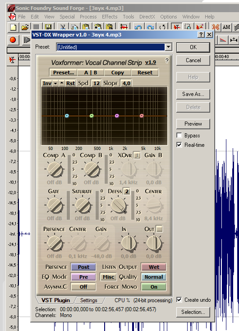Open the Voxformer Preset... menu
Screen dimensions: 239x331
tap(64, 73)
